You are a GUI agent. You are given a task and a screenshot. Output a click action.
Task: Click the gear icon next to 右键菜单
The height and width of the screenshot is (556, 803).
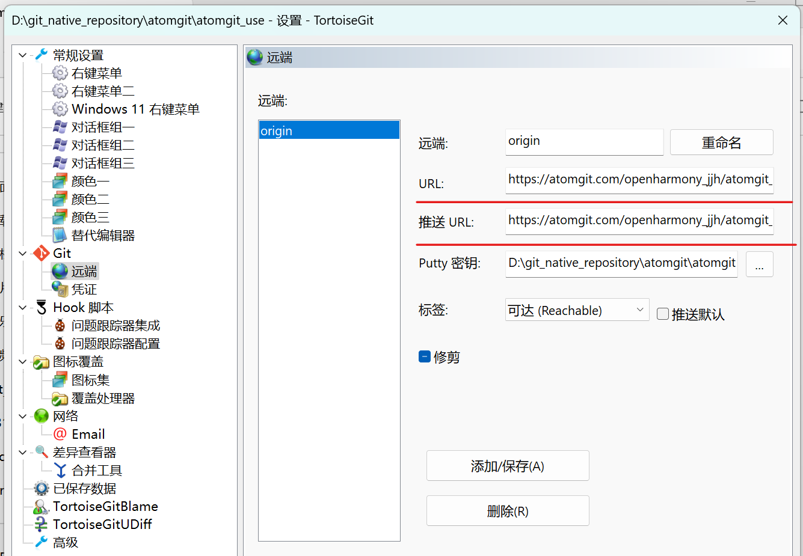coord(60,73)
